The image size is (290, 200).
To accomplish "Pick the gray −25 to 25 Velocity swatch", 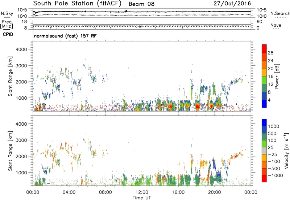I will [x=264, y=151].
